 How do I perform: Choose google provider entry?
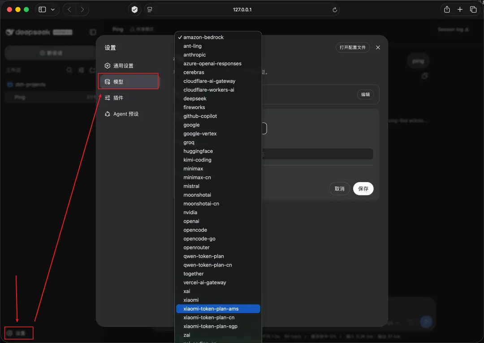(x=218, y=125)
